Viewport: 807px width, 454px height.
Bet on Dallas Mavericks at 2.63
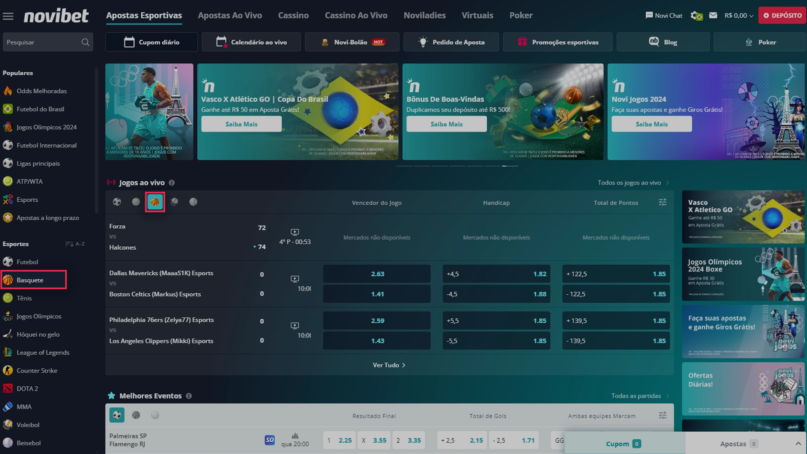pyautogui.click(x=377, y=274)
